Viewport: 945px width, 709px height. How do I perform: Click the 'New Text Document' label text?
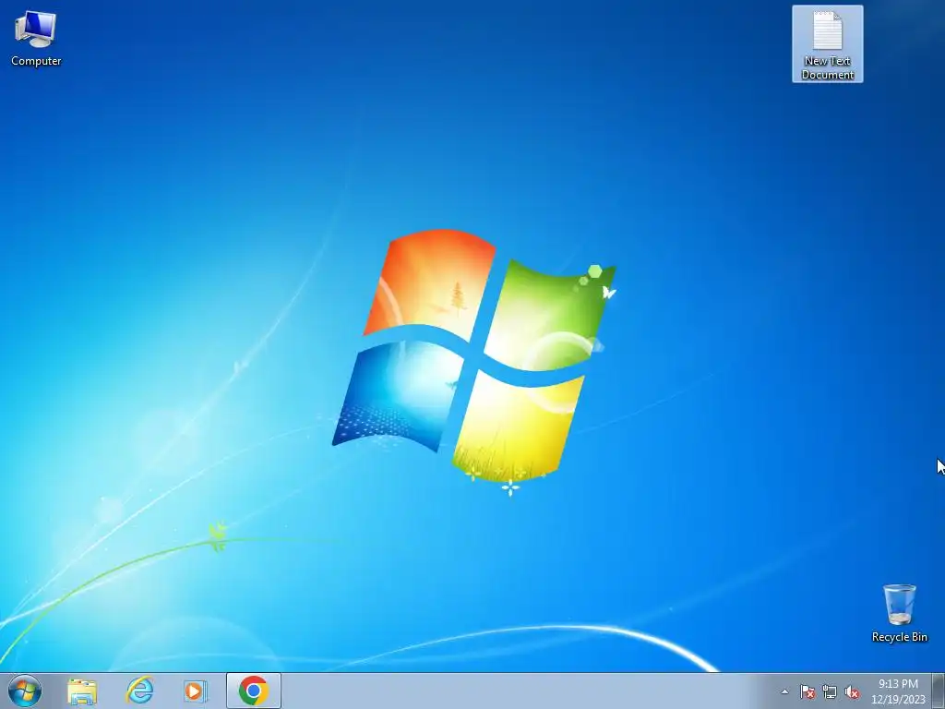[x=828, y=67]
